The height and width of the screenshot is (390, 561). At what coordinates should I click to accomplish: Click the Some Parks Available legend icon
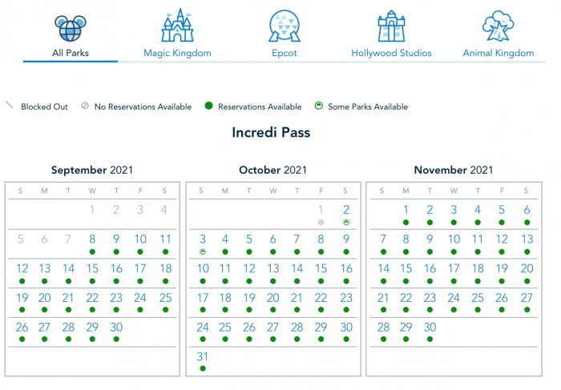[319, 107]
